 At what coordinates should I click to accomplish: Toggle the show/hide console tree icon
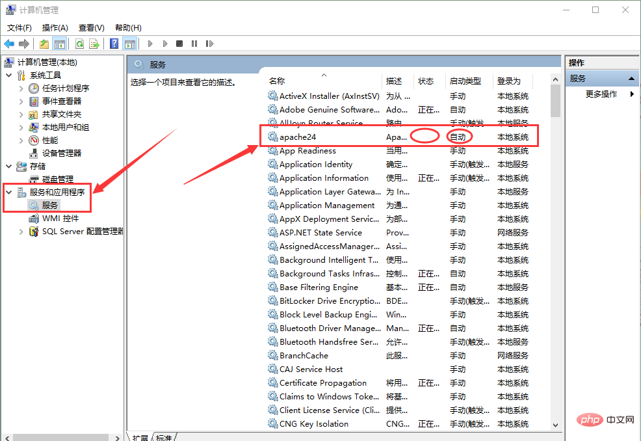tap(60, 44)
